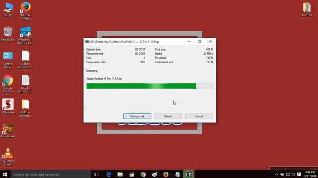This screenshot has height=178, width=318.
Task: Pause the extraction
Action: tap(168, 116)
